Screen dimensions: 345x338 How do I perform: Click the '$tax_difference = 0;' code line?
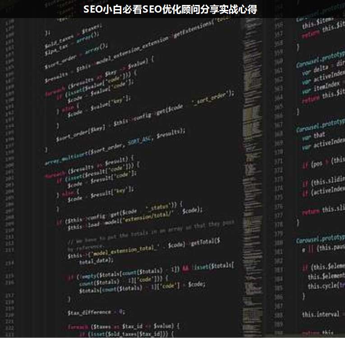click(x=97, y=312)
